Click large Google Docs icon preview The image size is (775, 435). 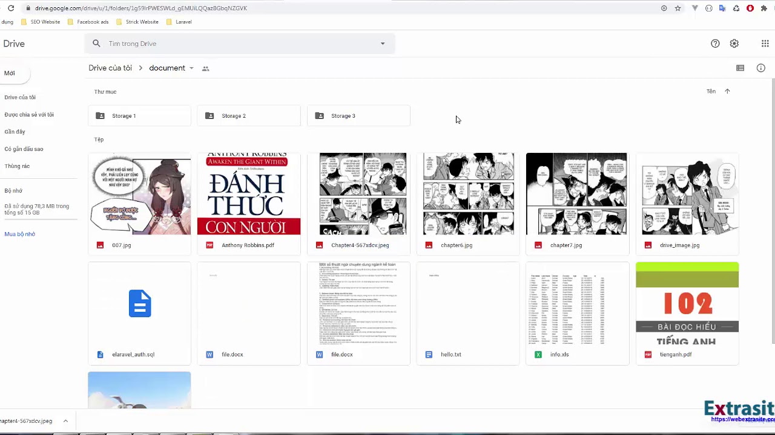(x=139, y=303)
